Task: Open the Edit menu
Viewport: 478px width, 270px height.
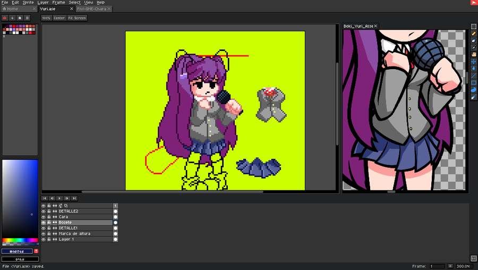Action: (15, 3)
